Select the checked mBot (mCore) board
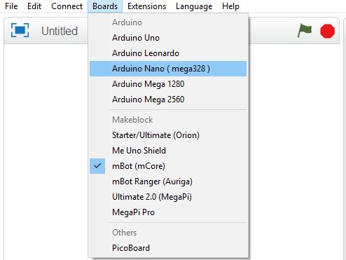346x260 pixels. (168, 166)
